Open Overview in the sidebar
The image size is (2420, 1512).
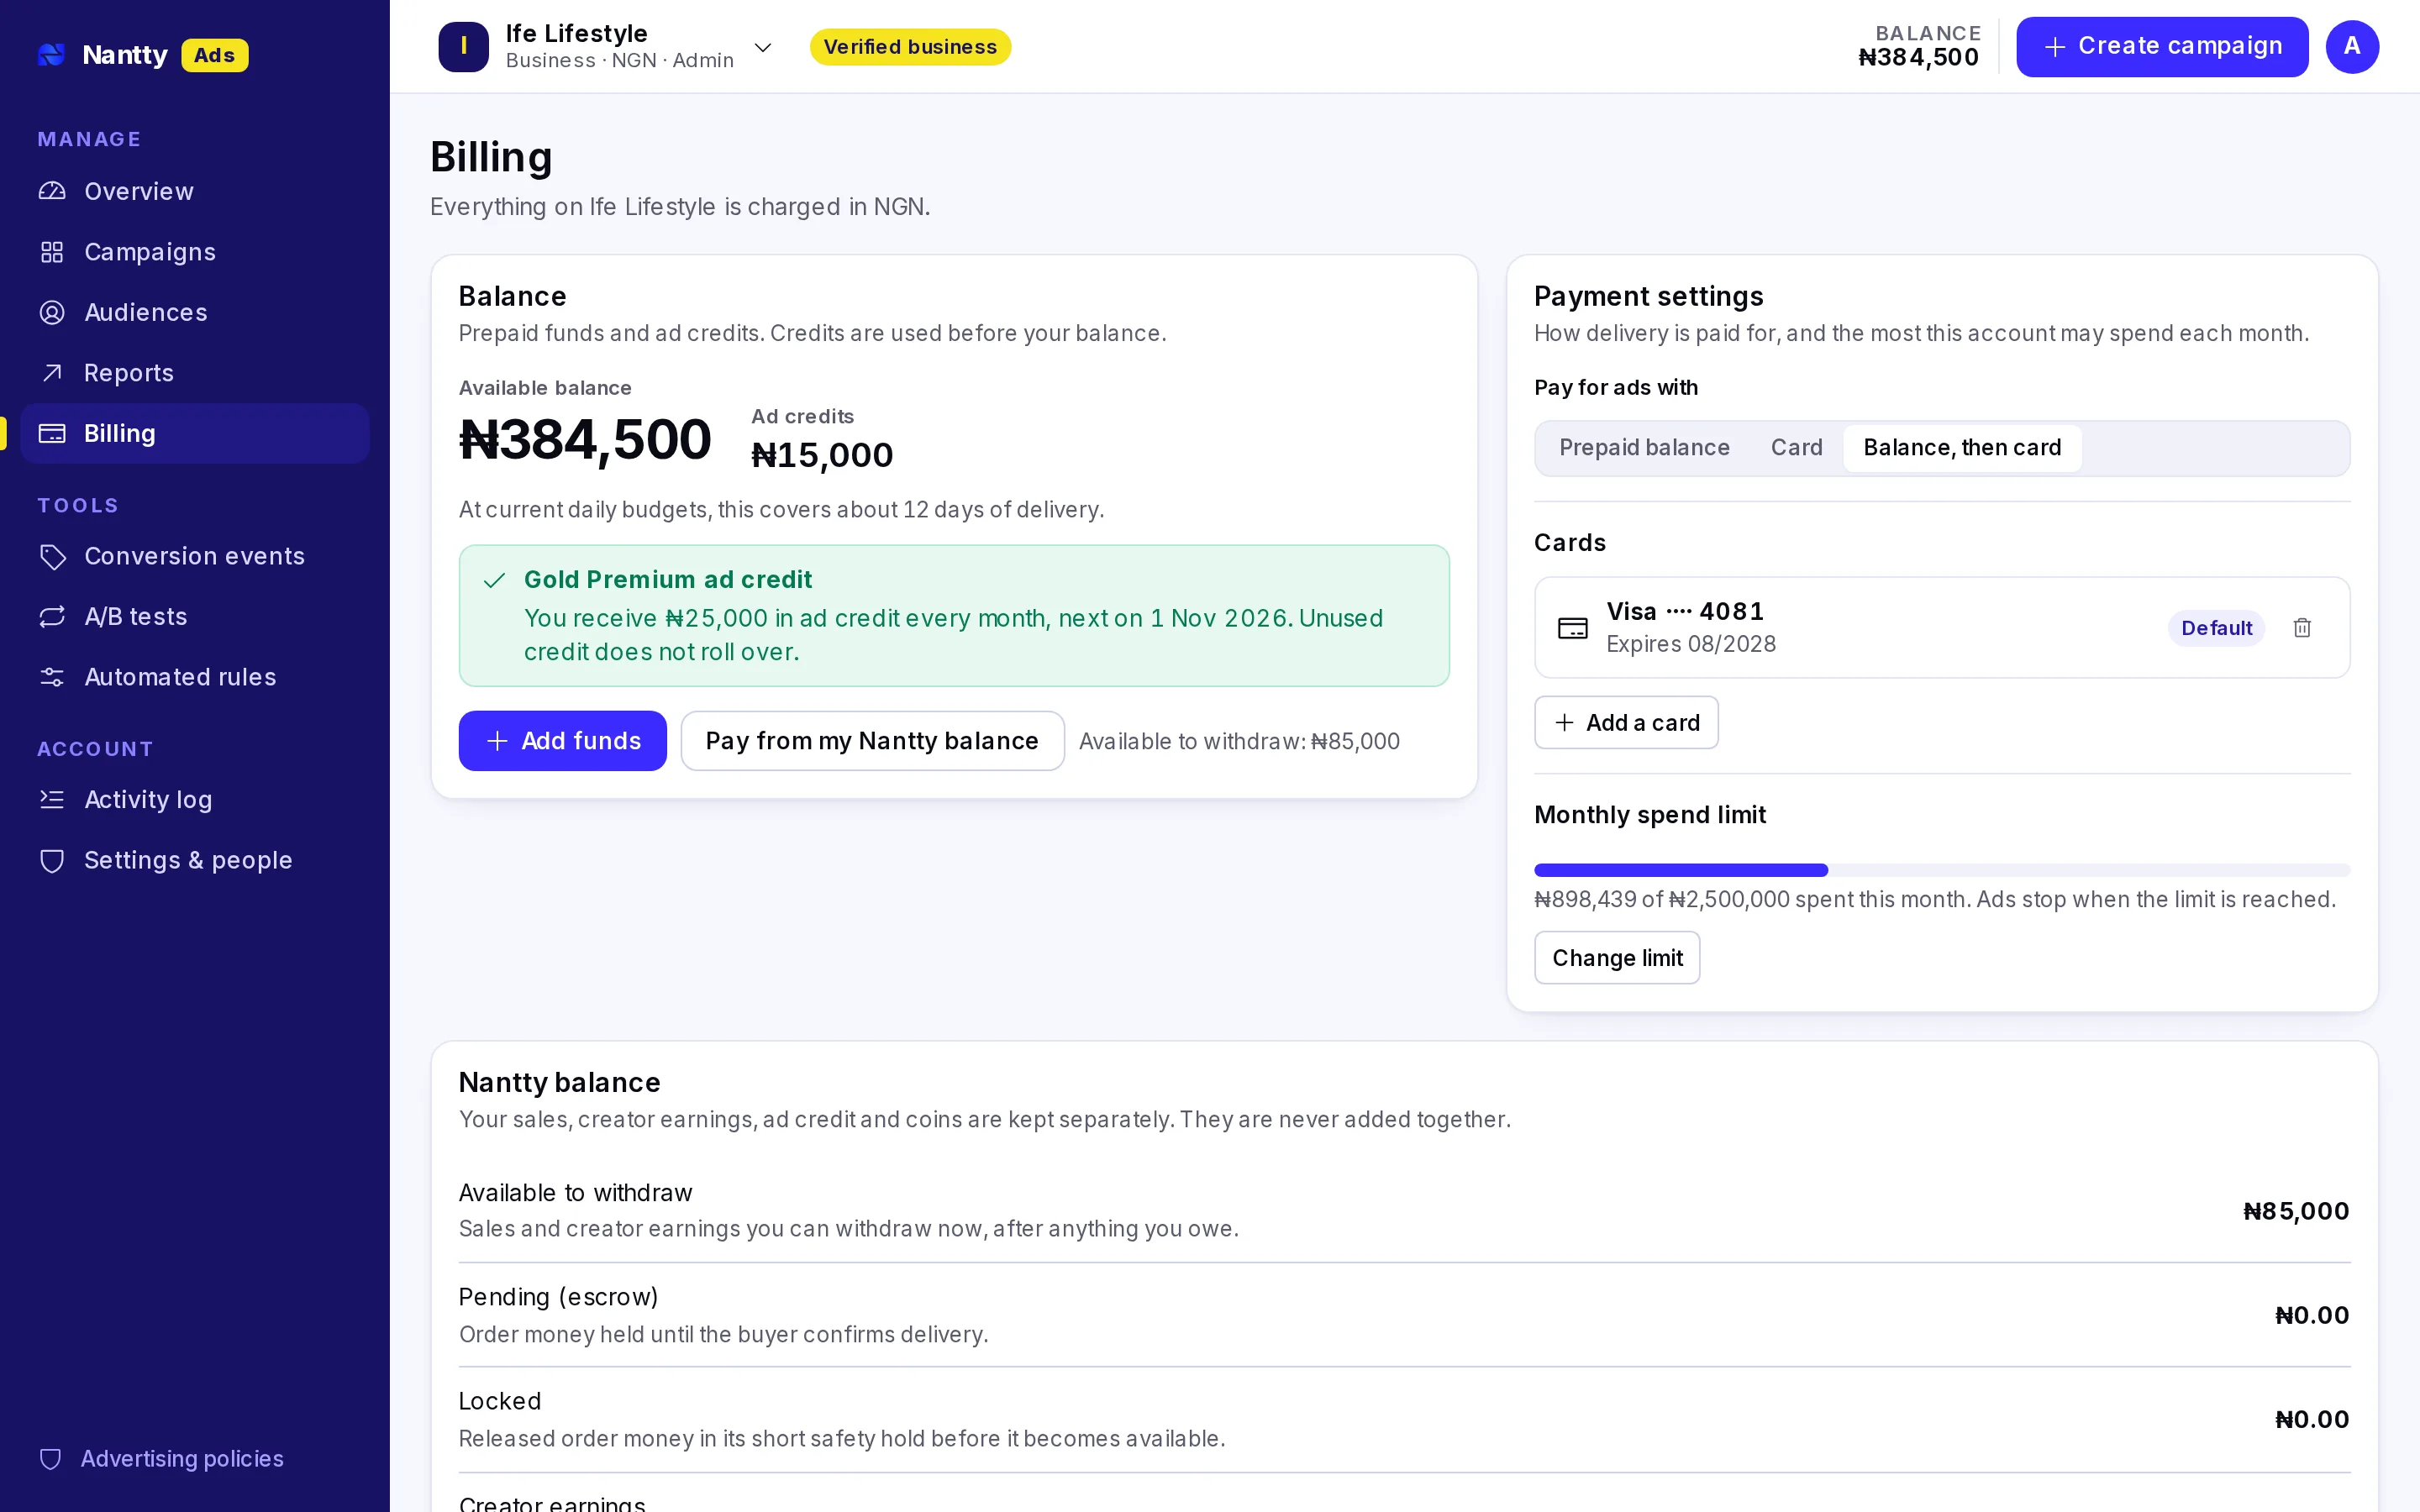[195, 191]
